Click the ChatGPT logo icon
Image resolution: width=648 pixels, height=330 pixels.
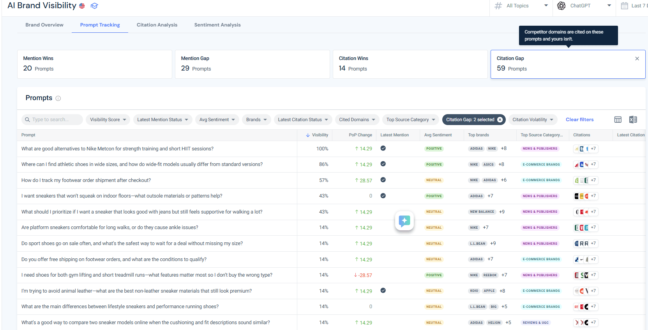(561, 6)
